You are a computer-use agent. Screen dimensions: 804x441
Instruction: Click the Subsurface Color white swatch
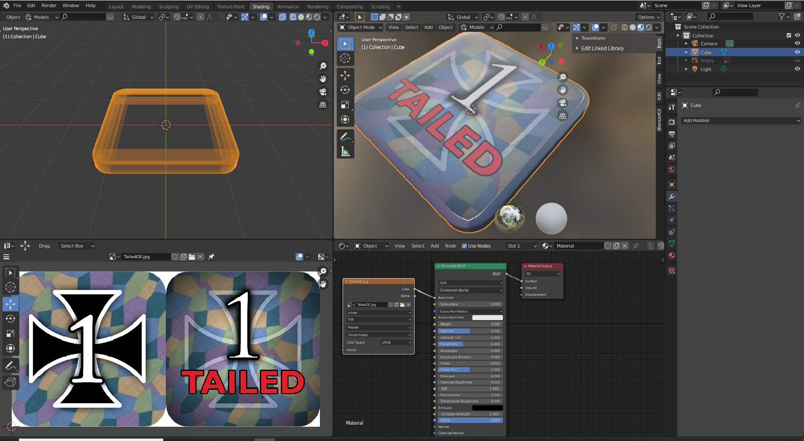click(x=487, y=318)
